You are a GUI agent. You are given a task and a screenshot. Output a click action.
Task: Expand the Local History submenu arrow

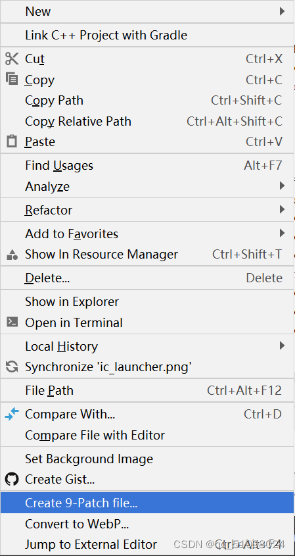coord(282,345)
